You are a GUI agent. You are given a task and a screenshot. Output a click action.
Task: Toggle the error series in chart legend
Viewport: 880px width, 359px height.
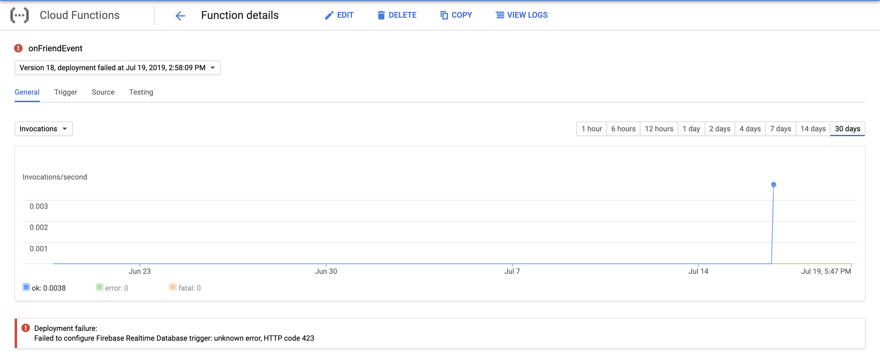pyautogui.click(x=99, y=287)
